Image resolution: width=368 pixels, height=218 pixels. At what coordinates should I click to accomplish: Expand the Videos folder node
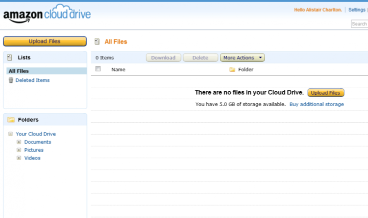pos(19,158)
